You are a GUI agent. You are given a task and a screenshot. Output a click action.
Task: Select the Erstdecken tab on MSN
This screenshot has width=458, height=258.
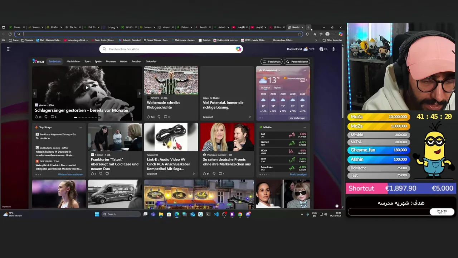[x=55, y=61]
